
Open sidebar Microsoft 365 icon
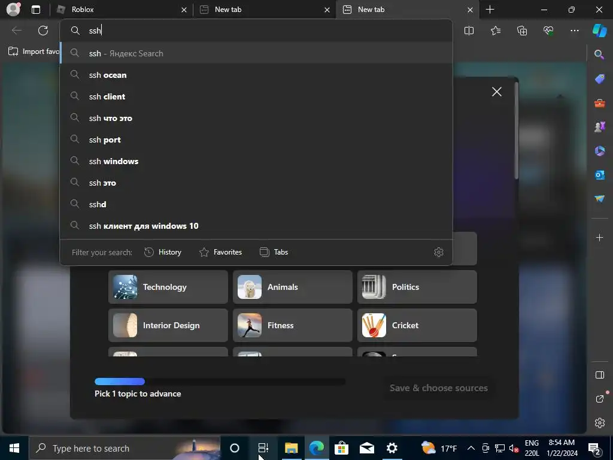click(x=599, y=150)
